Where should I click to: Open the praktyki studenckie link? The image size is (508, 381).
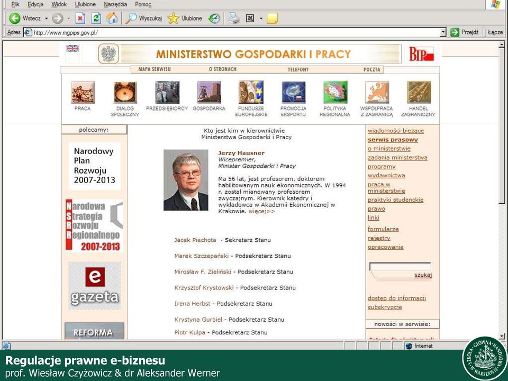[396, 199]
